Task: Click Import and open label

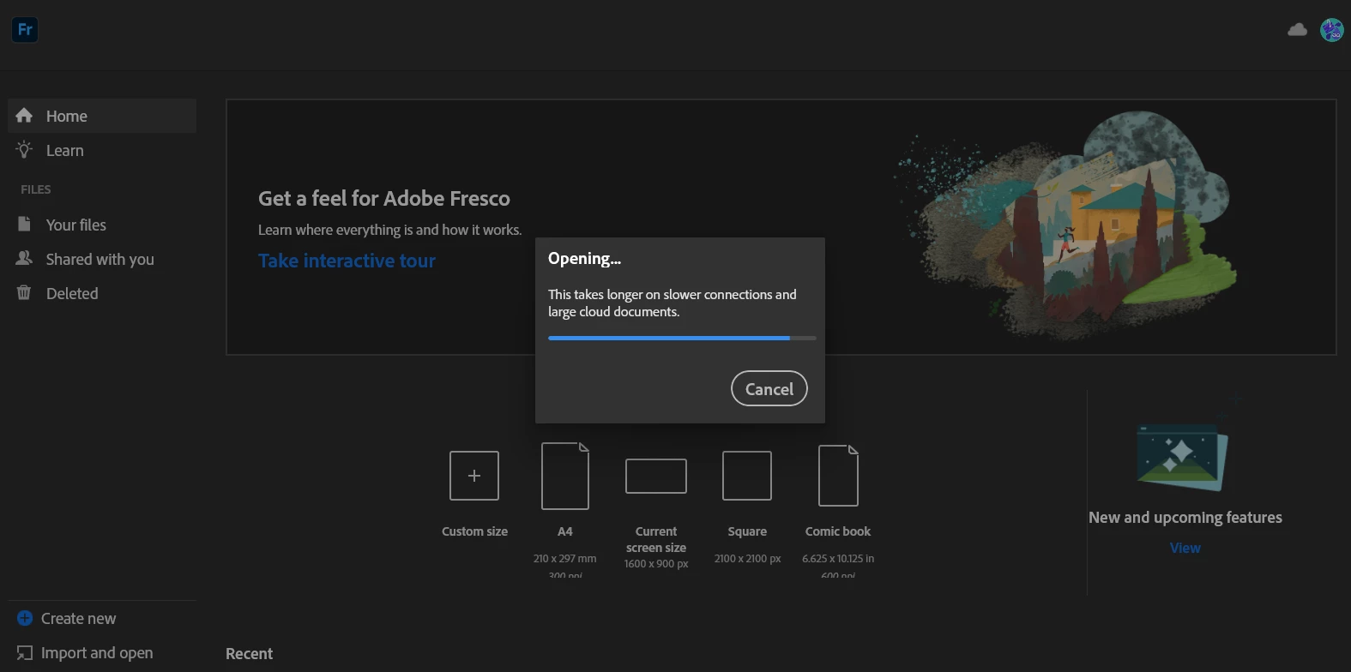Action: (x=97, y=652)
